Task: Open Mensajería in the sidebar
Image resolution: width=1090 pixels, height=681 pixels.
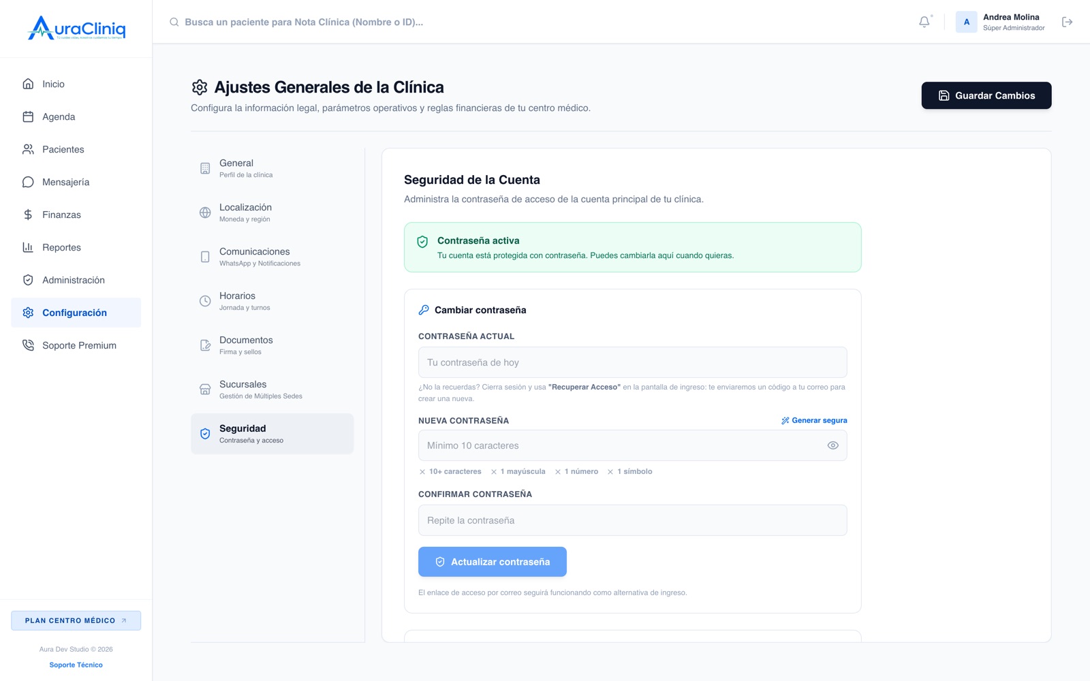Action: point(76,182)
